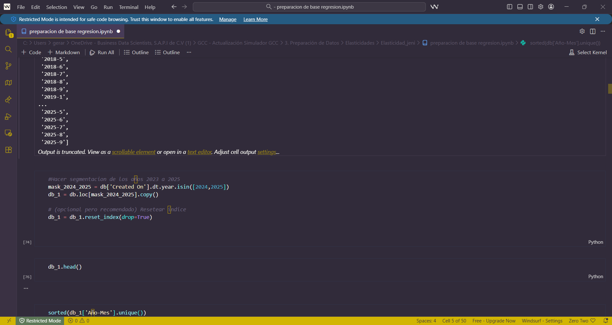Expand the Elasticidades breadcrumb folder
Viewport: 612px width, 325px height.
(x=360, y=43)
